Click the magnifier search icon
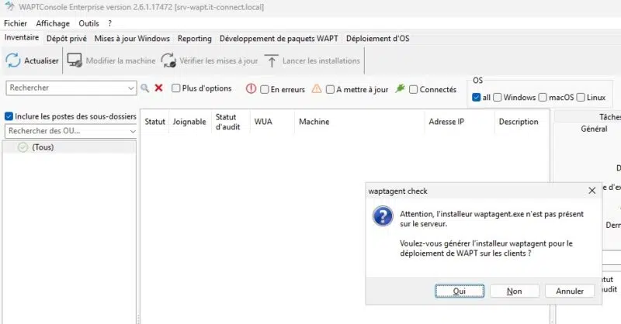The image size is (621, 324). click(x=145, y=88)
